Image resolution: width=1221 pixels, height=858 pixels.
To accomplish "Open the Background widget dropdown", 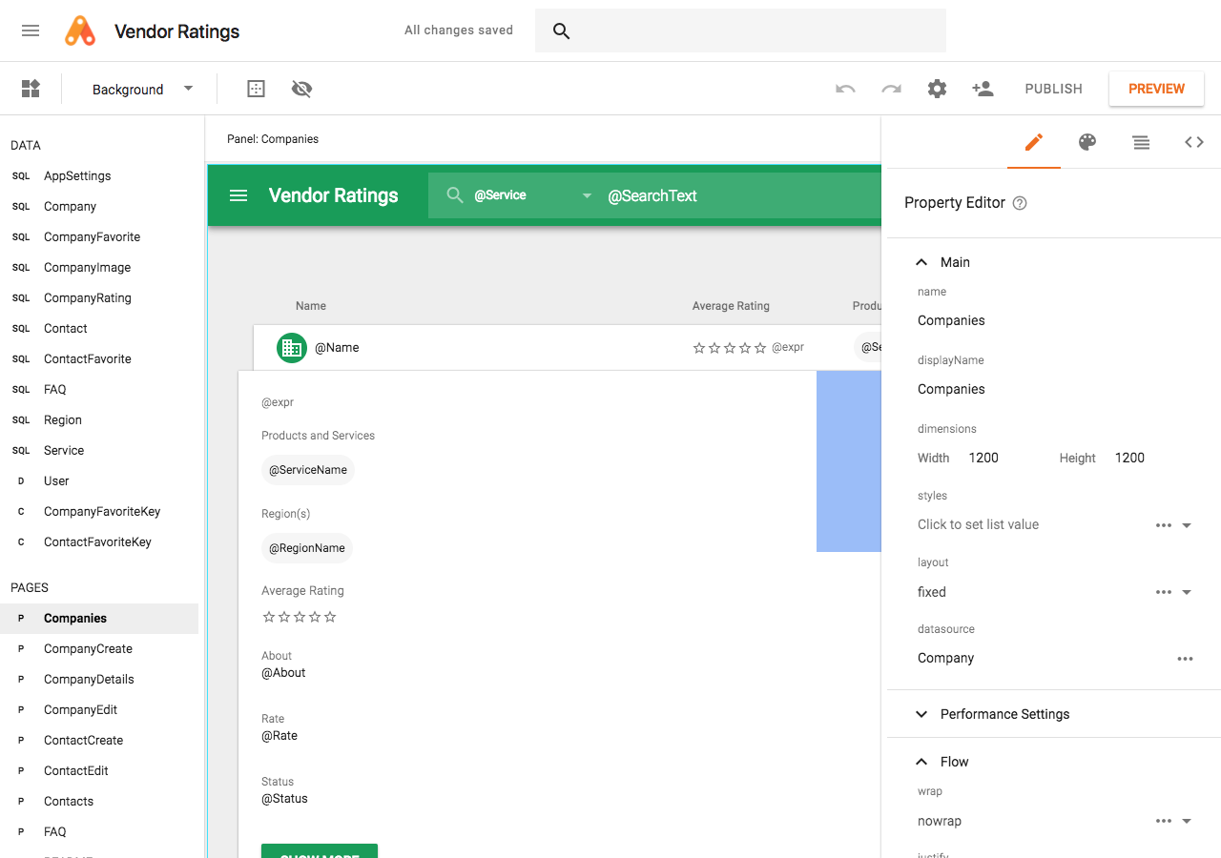I will pyautogui.click(x=143, y=89).
